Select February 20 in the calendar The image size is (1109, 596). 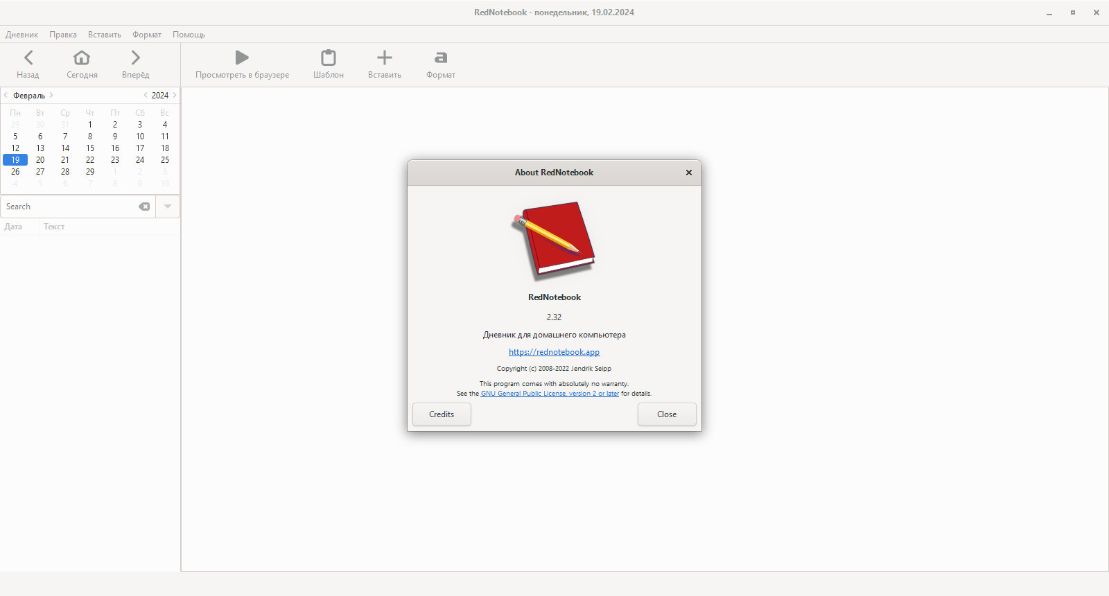click(40, 160)
